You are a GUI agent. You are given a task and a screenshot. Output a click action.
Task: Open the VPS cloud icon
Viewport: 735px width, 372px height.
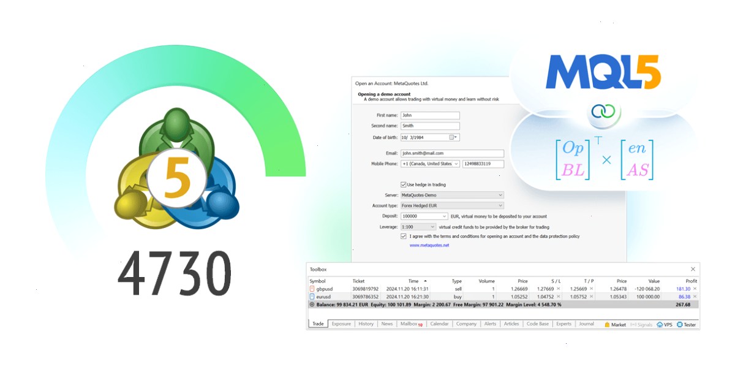[660, 324]
